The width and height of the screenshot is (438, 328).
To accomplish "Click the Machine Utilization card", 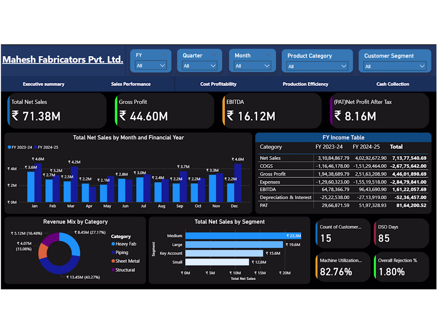I will coord(343,267).
